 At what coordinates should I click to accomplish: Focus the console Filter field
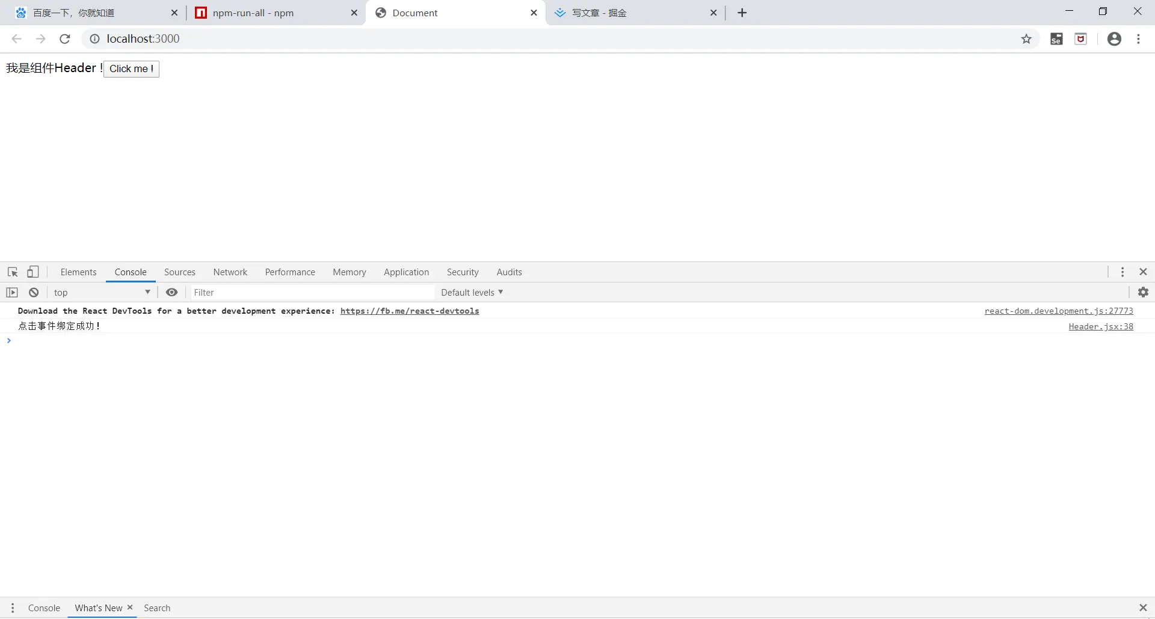pos(312,293)
